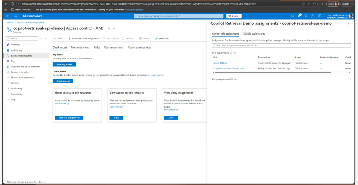Select Activity log in the sidebar
This screenshot has height=185, width=358.
click(x=16, y=50)
